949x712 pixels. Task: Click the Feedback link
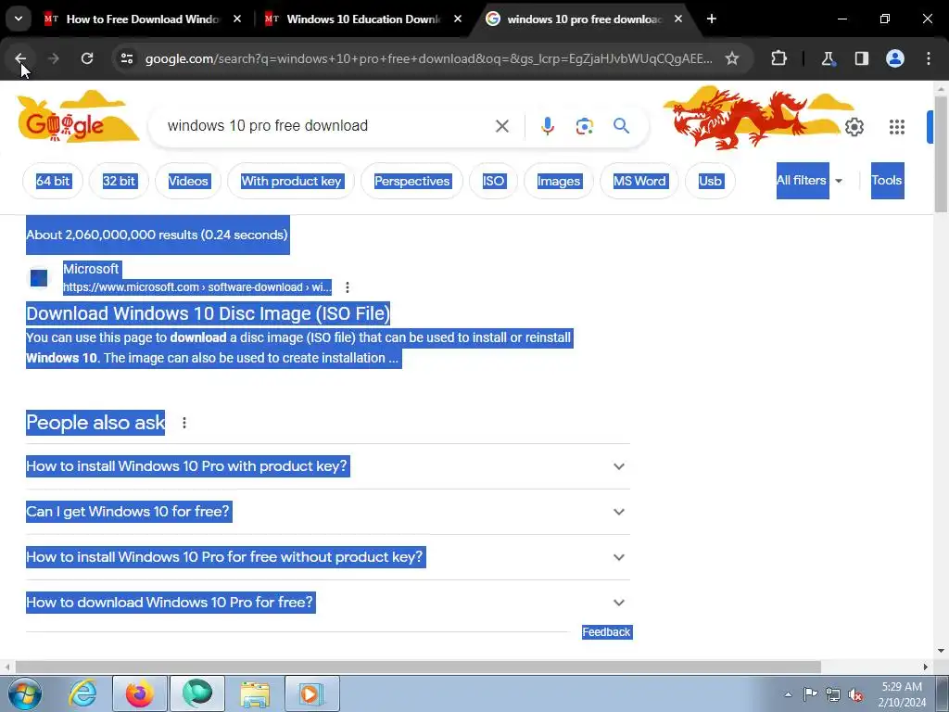(606, 632)
